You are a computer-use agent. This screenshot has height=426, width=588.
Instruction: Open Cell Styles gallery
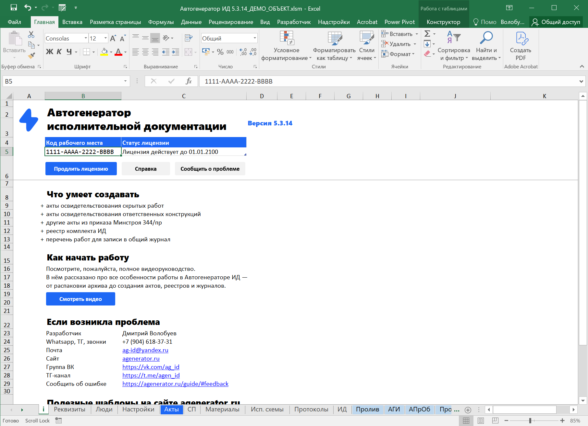[x=367, y=46]
